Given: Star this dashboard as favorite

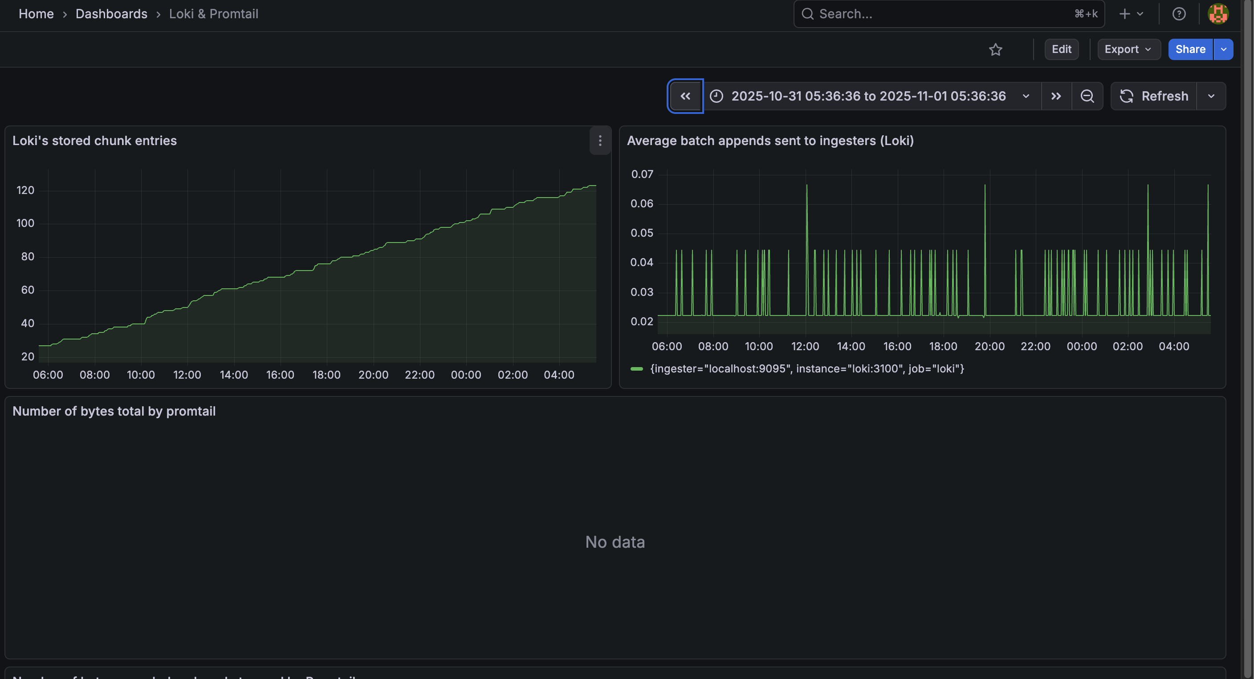Looking at the screenshot, I should click(x=995, y=49).
